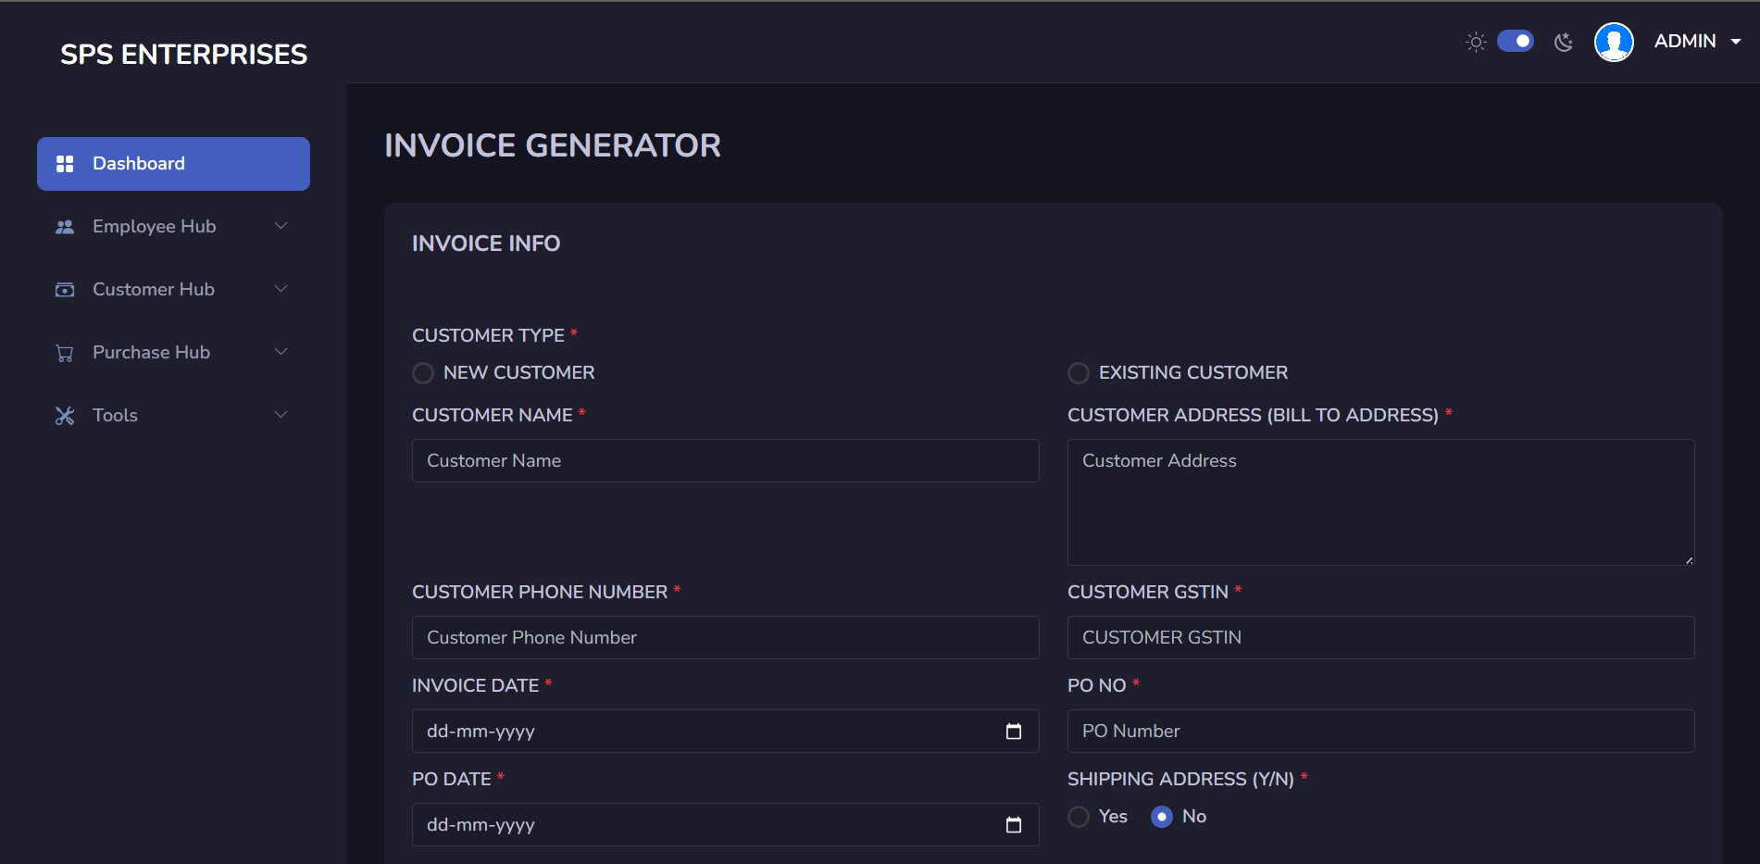Open the Customer Hub menu item
The height and width of the screenshot is (864, 1760).
[154, 290]
